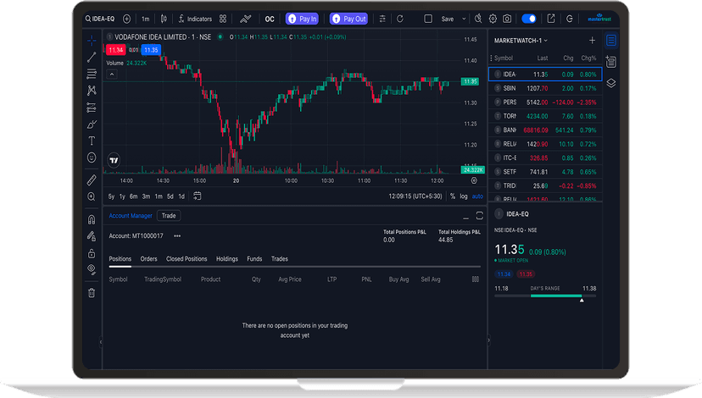Open the 1m timeframe interval dropdown
The height and width of the screenshot is (398, 702).
coord(145,19)
